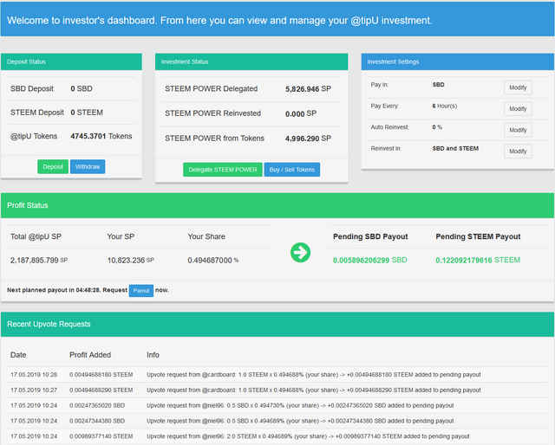The image size is (555, 445).
Task: Click pending 0.122092179616 STEEM payout
Action: pyautogui.click(x=478, y=260)
